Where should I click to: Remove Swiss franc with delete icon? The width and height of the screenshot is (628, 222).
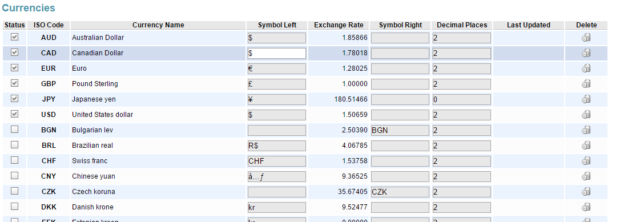click(586, 161)
